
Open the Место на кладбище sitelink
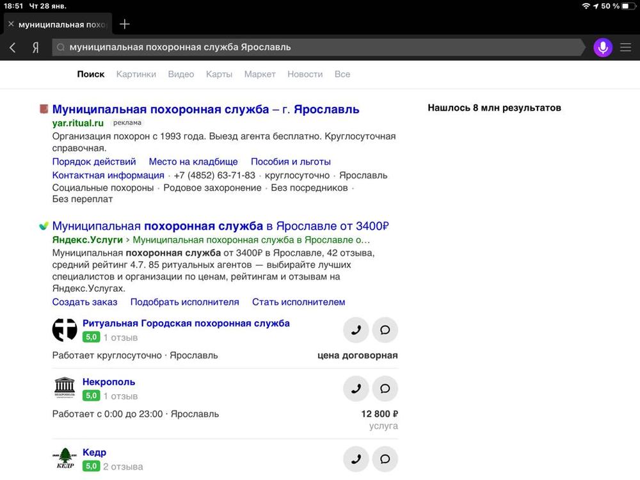[x=193, y=162]
